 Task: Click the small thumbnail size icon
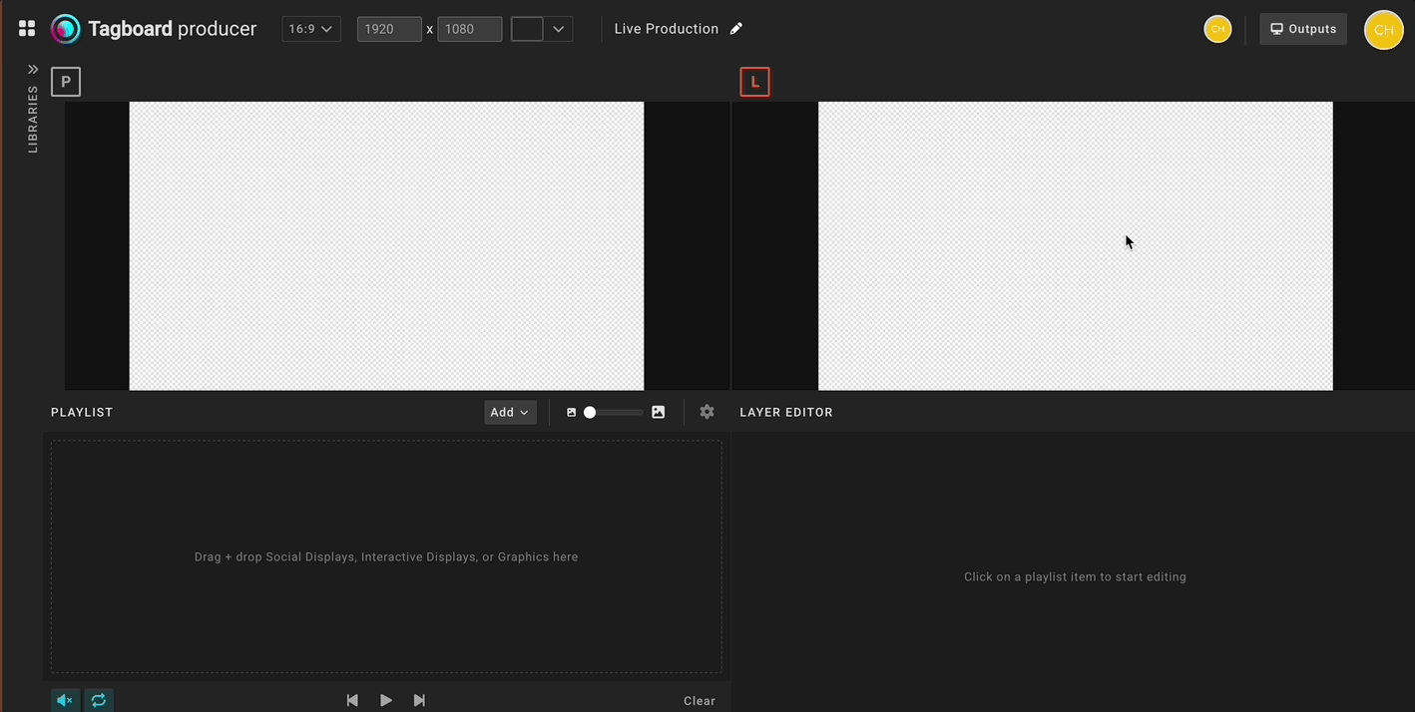pos(572,412)
